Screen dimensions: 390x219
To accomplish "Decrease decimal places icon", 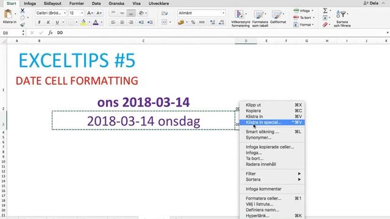I will [221, 23].
